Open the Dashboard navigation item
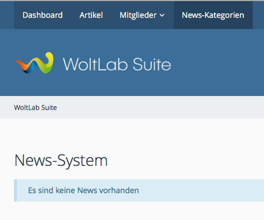This screenshot has width=264, height=220. tap(43, 15)
